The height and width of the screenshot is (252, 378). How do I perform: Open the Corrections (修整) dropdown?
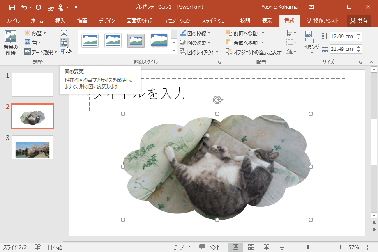39,33
